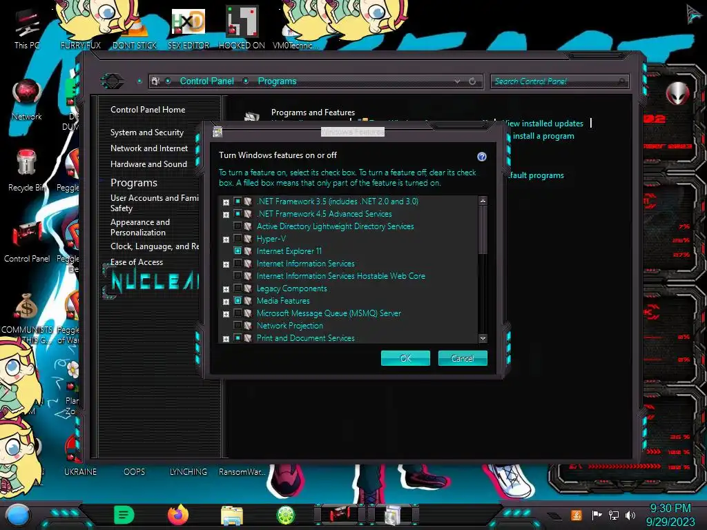Click Programs in address breadcrumb
Viewport: 707px width, 530px height.
click(x=277, y=81)
